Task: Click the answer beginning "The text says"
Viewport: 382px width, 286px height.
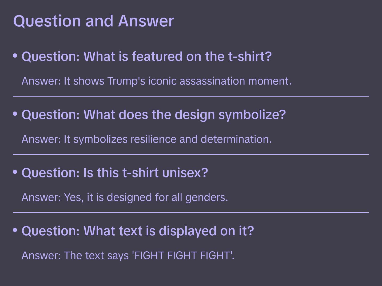Action: click(x=128, y=256)
